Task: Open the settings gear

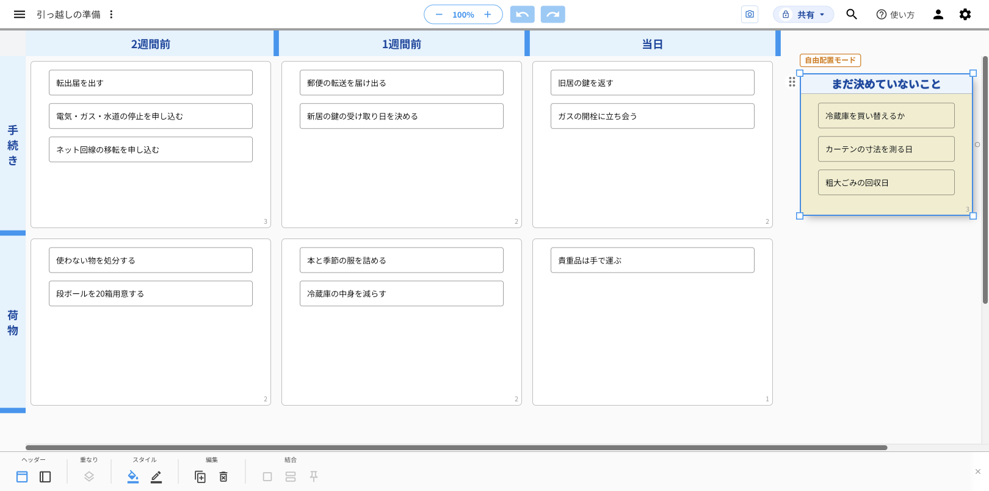Action: (965, 14)
